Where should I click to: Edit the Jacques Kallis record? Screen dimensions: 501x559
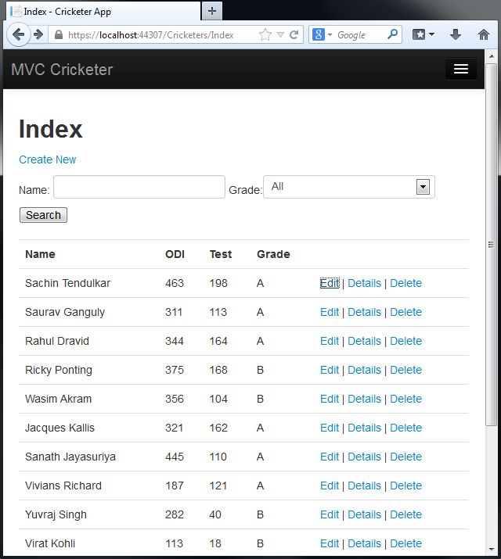pyautogui.click(x=330, y=428)
